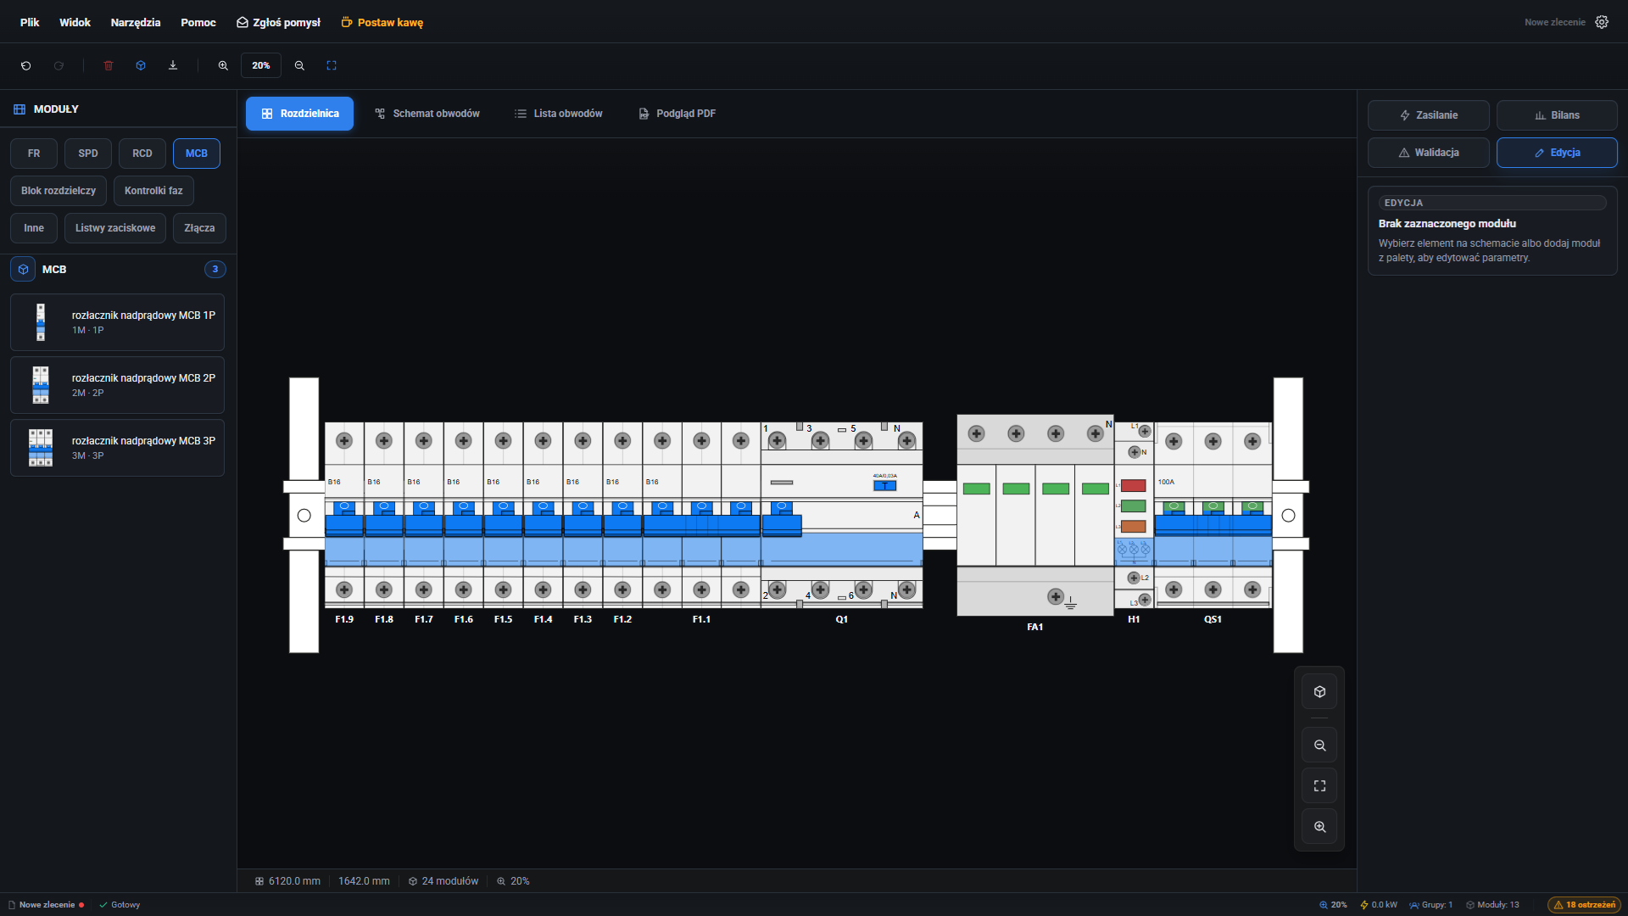Open the settings gear icon
The width and height of the screenshot is (1628, 916).
[1602, 22]
